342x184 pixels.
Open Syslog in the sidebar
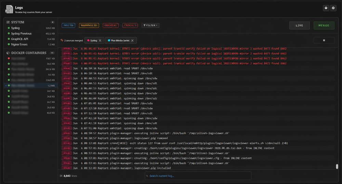click(31, 28)
